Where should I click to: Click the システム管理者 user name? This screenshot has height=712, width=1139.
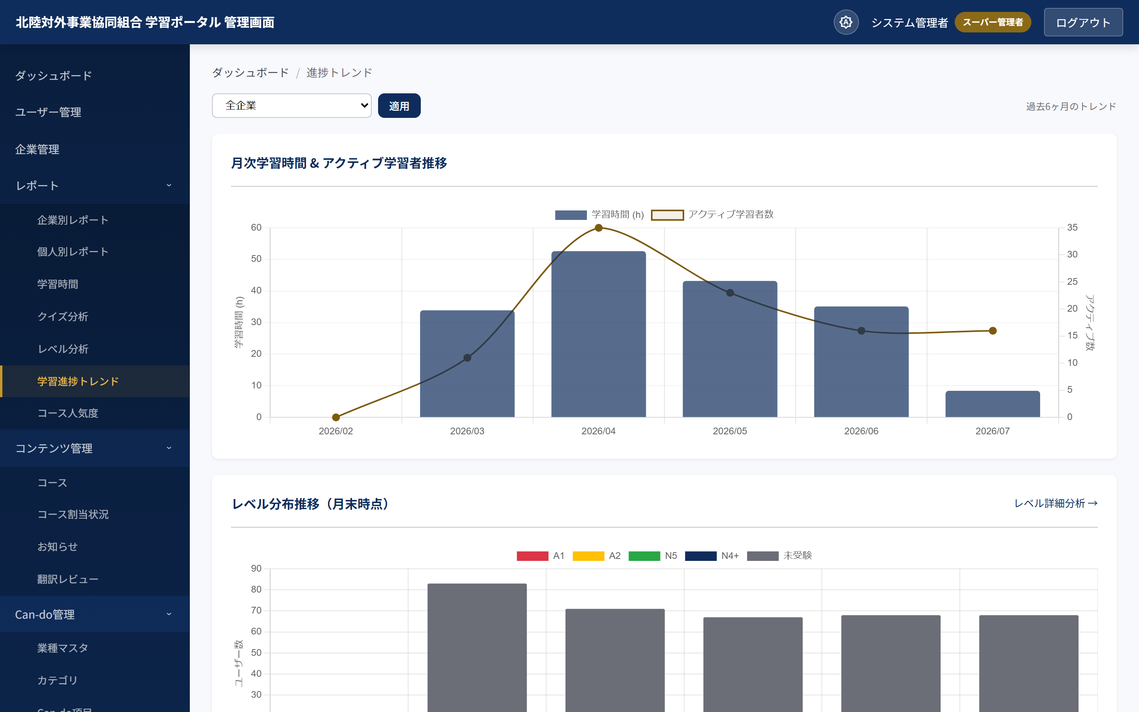click(x=909, y=23)
